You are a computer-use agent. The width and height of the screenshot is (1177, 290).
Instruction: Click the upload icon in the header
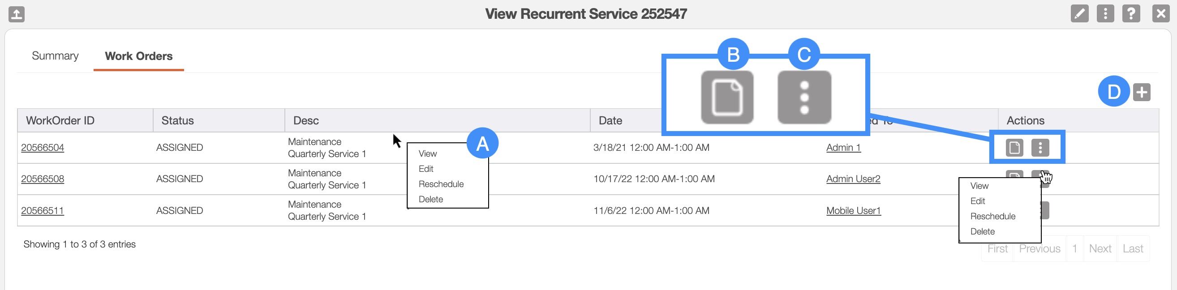click(17, 14)
